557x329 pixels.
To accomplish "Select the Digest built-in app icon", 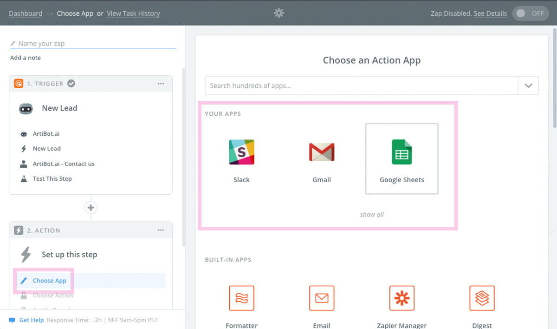I will (482, 298).
